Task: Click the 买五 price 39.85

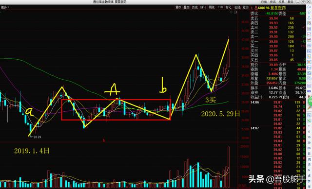Action: point(273,60)
